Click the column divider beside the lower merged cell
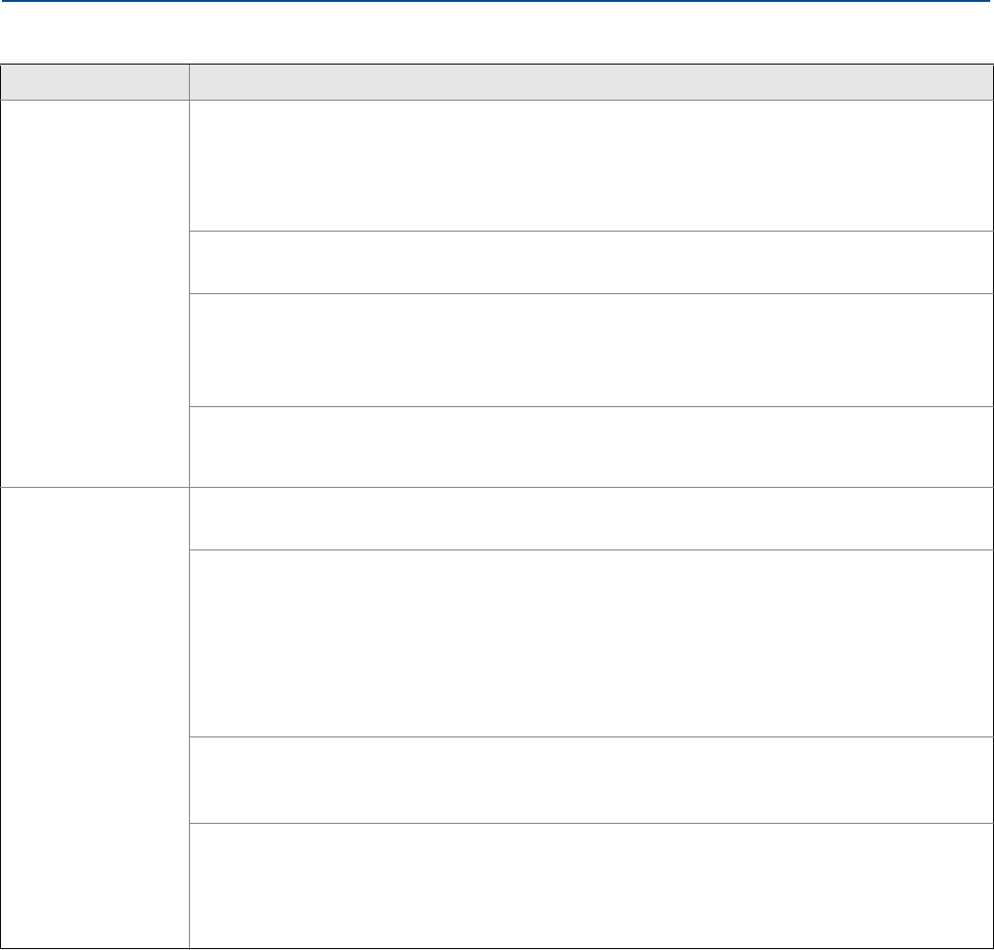This screenshot has height=950, width=994. (x=189, y=717)
